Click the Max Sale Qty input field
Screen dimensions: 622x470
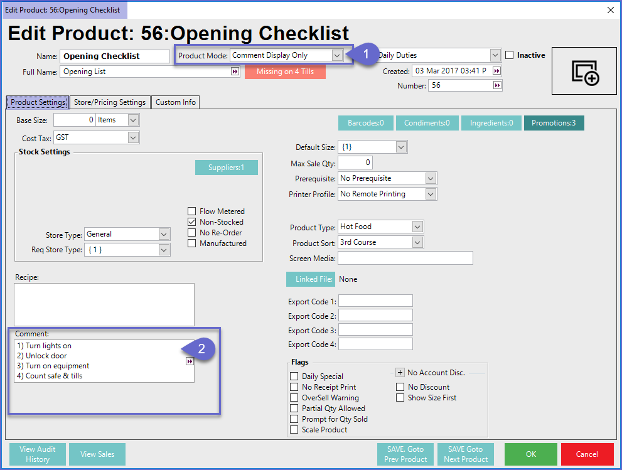point(355,163)
